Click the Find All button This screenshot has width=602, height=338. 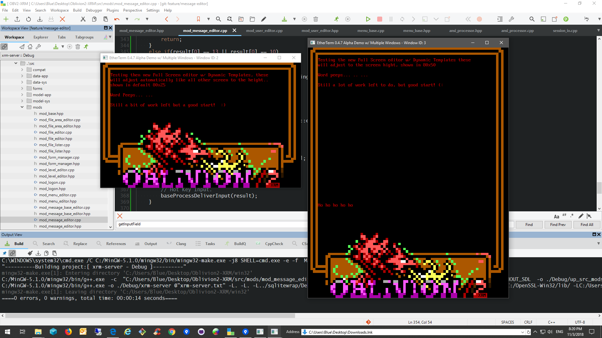point(586,224)
